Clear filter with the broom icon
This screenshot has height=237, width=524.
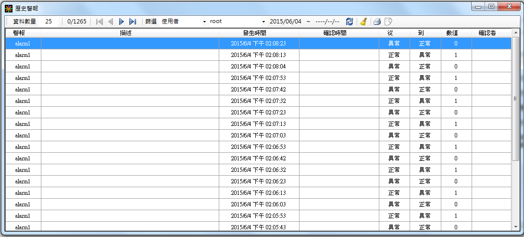tap(363, 22)
